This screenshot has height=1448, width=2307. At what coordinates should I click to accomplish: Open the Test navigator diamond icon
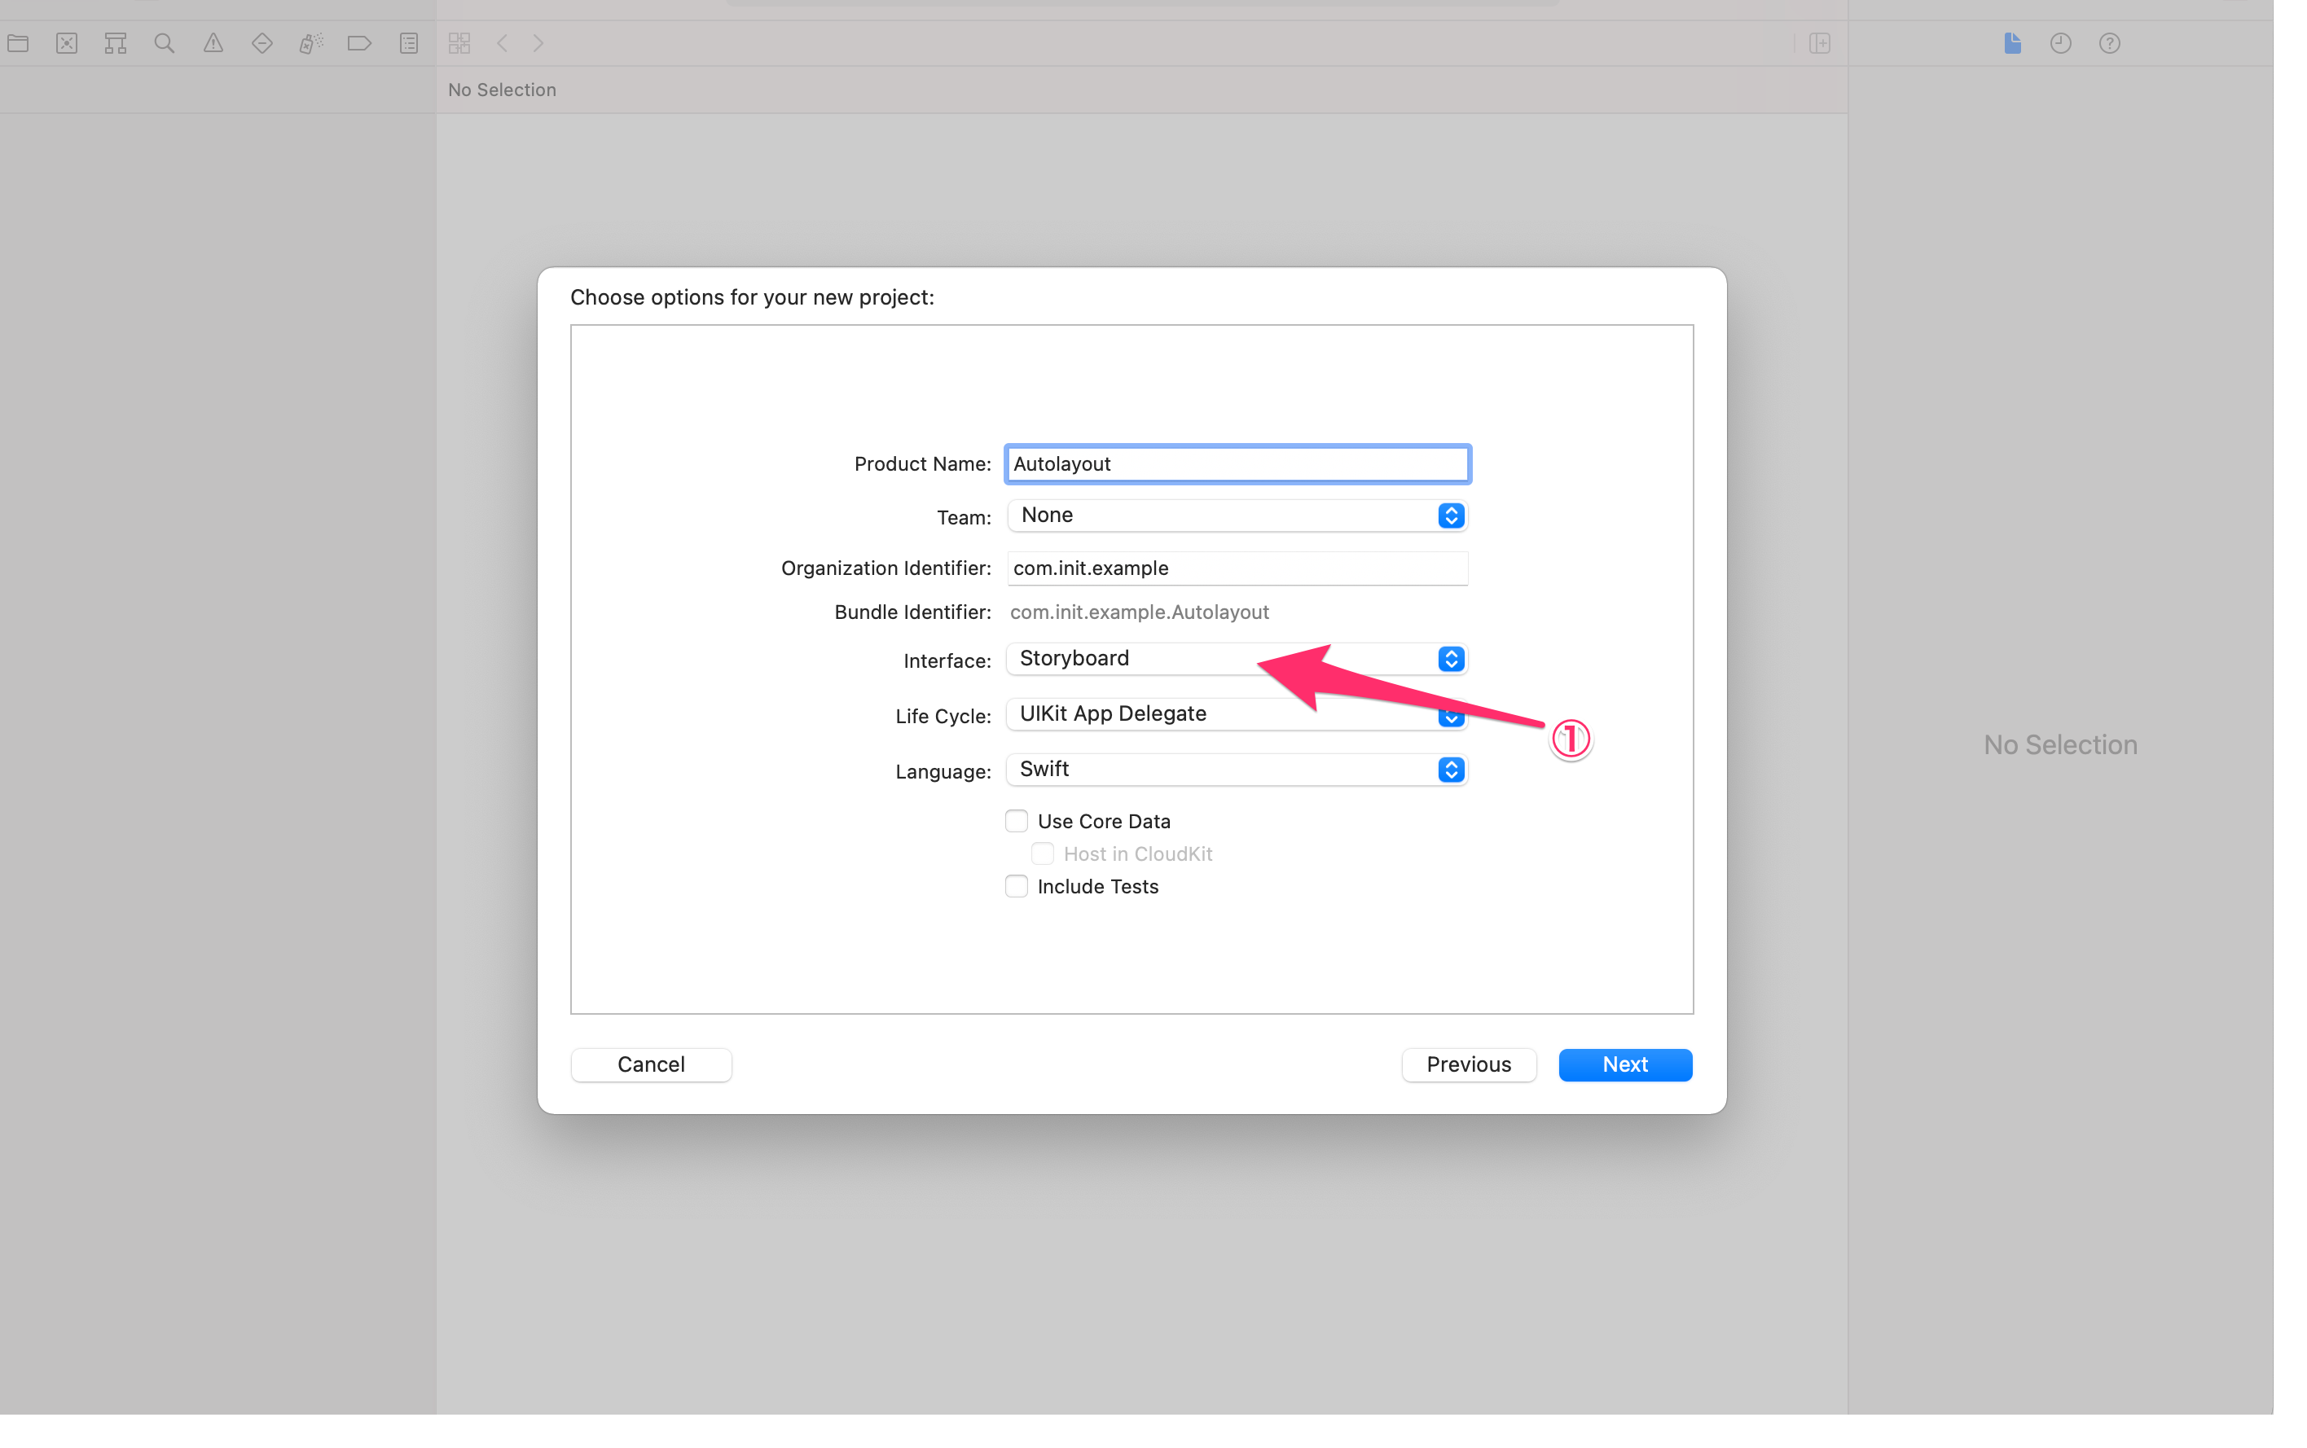pyautogui.click(x=262, y=43)
